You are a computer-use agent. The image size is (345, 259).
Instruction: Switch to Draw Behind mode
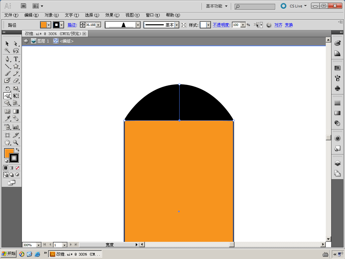coord(11,175)
